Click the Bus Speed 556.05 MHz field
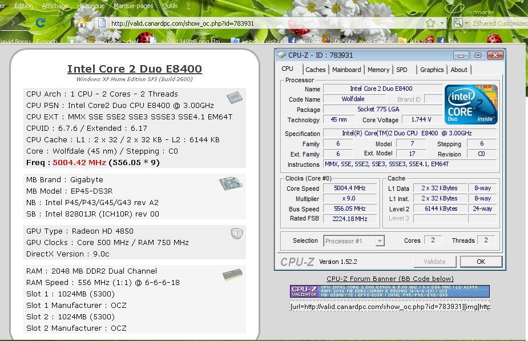 (350, 208)
